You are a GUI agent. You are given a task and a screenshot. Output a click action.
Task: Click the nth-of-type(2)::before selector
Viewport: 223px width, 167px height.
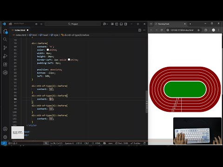coord(49,86)
